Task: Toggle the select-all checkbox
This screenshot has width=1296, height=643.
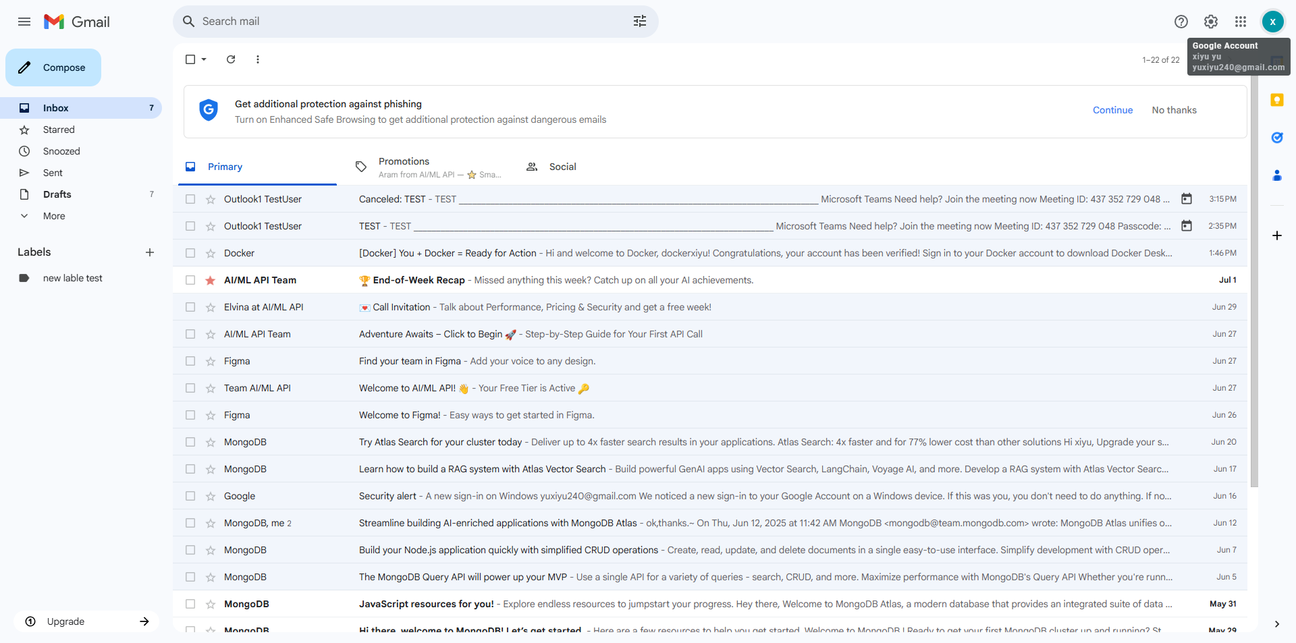Action: (x=190, y=59)
